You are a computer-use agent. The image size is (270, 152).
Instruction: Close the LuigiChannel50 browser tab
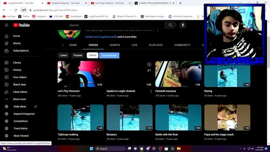(42, 3)
